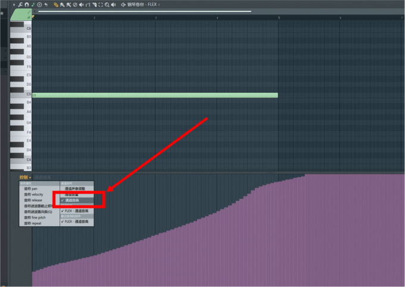Select the paint brush tool

point(63,5)
